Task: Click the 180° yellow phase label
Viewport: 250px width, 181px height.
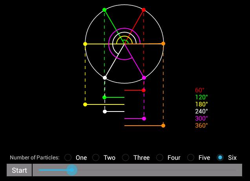Action: click(201, 104)
